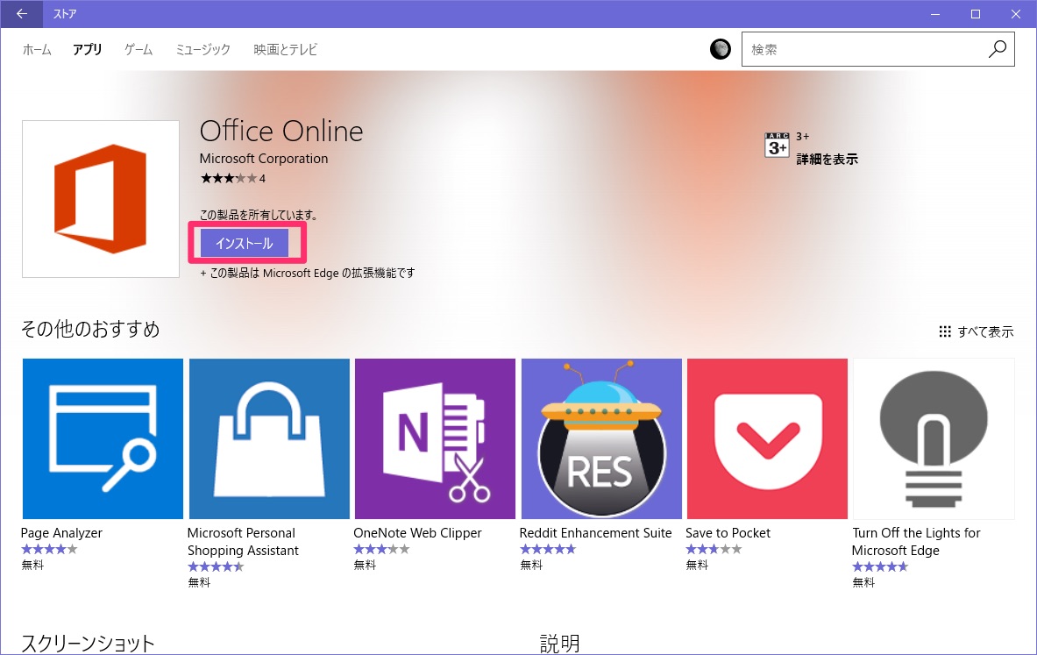Image resolution: width=1037 pixels, height=655 pixels.
Task: Click Turn Off the Lights title text
Action: [x=916, y=541]
